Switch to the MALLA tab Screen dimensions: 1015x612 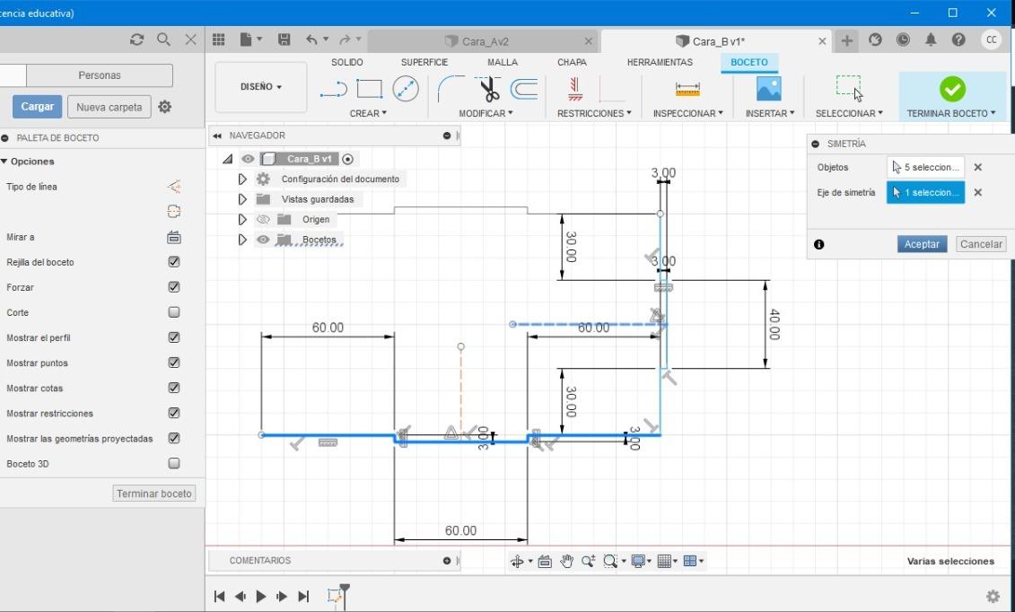pyautogui.click(x=503, y=62)
